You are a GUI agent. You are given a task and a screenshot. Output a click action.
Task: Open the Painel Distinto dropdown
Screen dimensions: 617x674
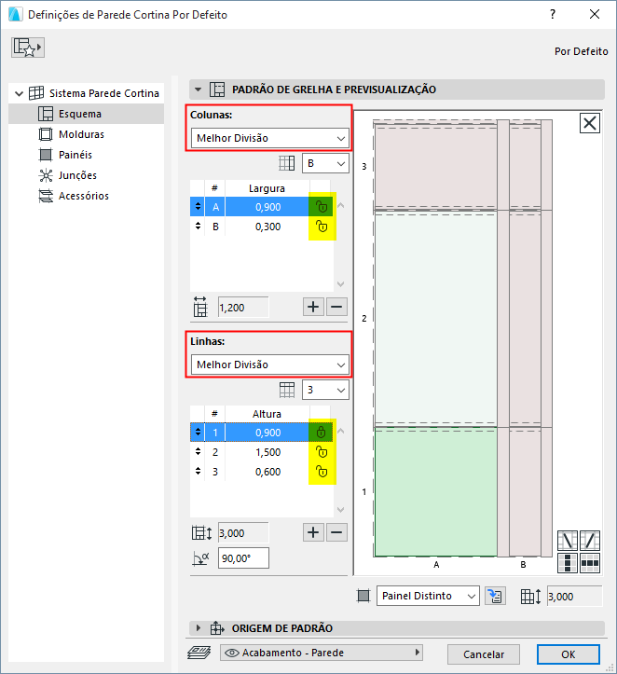[x=428, y=597]
